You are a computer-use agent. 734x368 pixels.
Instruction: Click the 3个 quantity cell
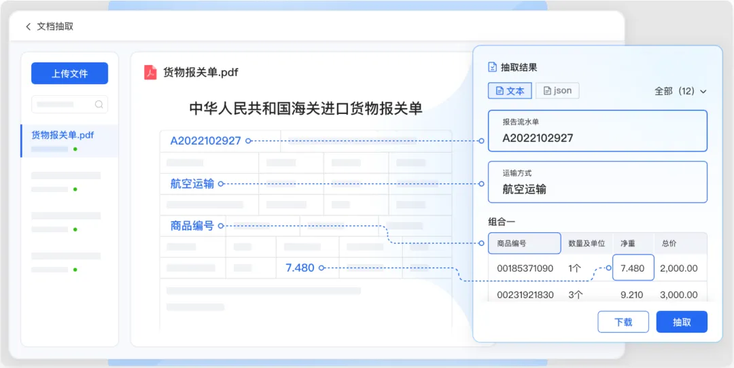click(x=576, y=295)
